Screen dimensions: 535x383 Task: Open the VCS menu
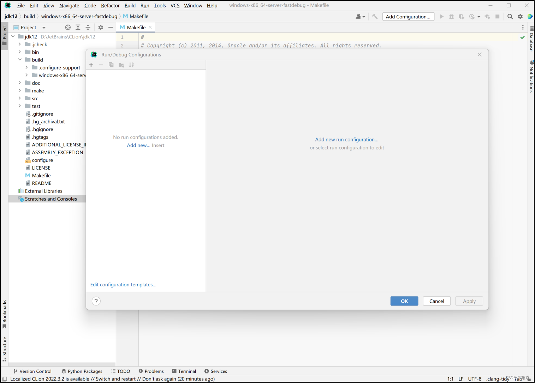click(x=175, y=6)
